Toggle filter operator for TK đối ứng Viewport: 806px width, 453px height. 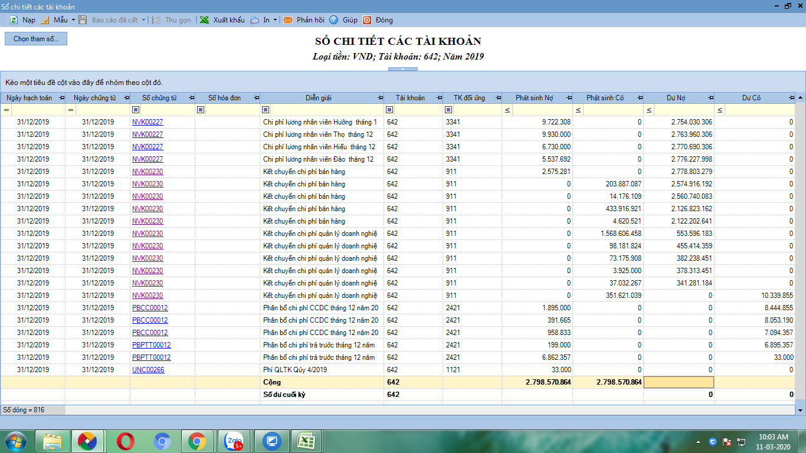448,110
